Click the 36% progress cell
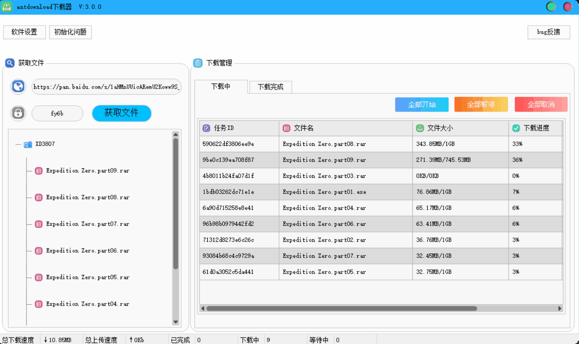The height and width of the screenshot is (344, 579). (x=535, y=160)
